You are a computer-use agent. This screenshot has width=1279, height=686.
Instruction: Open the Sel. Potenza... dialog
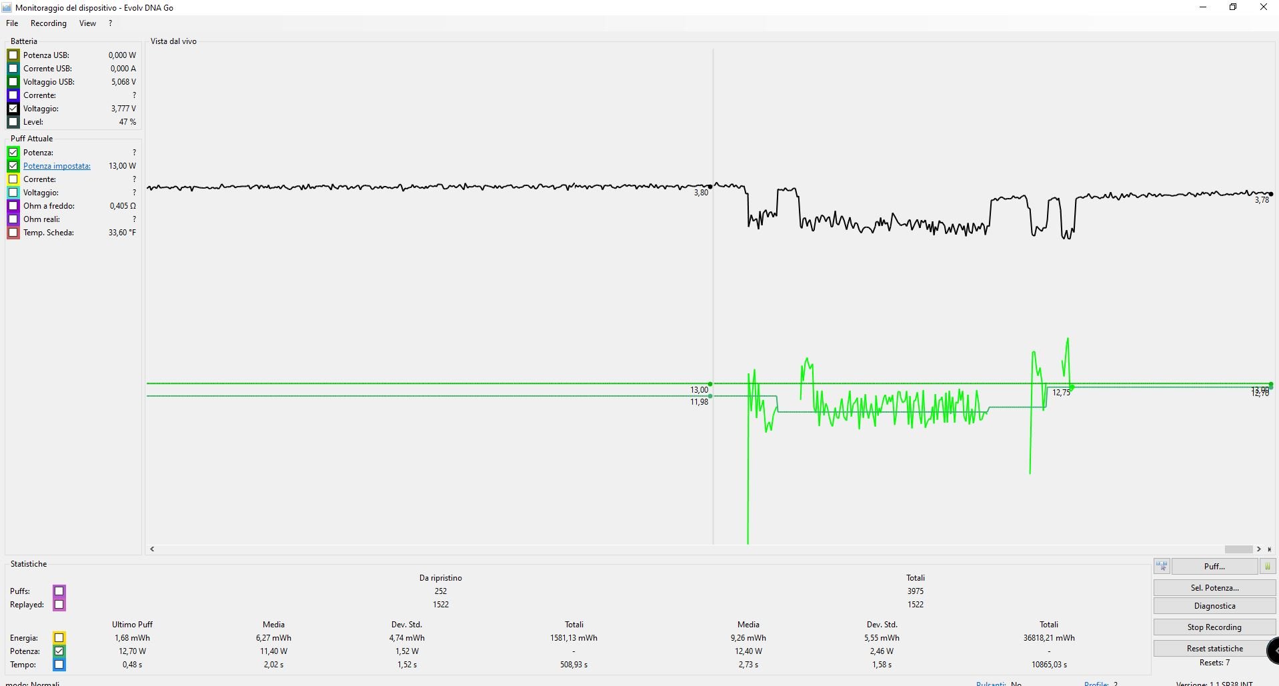tap(1214, 587)
